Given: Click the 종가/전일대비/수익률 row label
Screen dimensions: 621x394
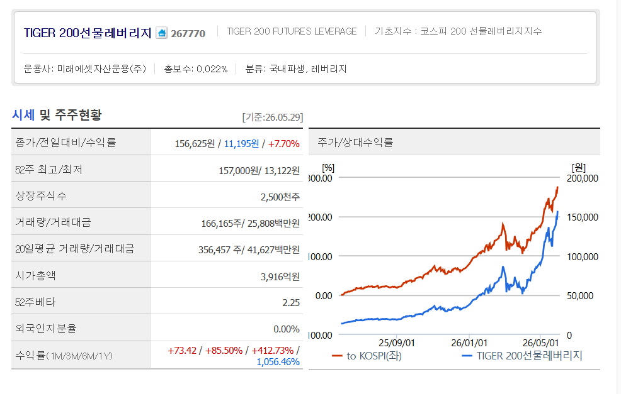Looking at the screenshot, I should tap(66, 142).
